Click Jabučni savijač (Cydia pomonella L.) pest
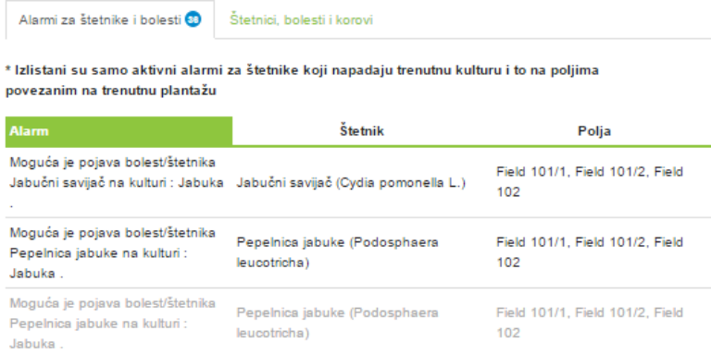Screen dimensions: 711x355 [x=351, y=183]
